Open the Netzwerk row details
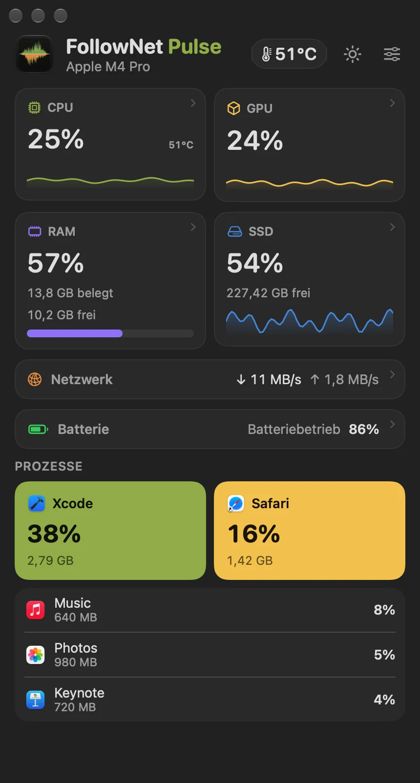The width and height of the screenshot is (420, 783). click(210, 379)
